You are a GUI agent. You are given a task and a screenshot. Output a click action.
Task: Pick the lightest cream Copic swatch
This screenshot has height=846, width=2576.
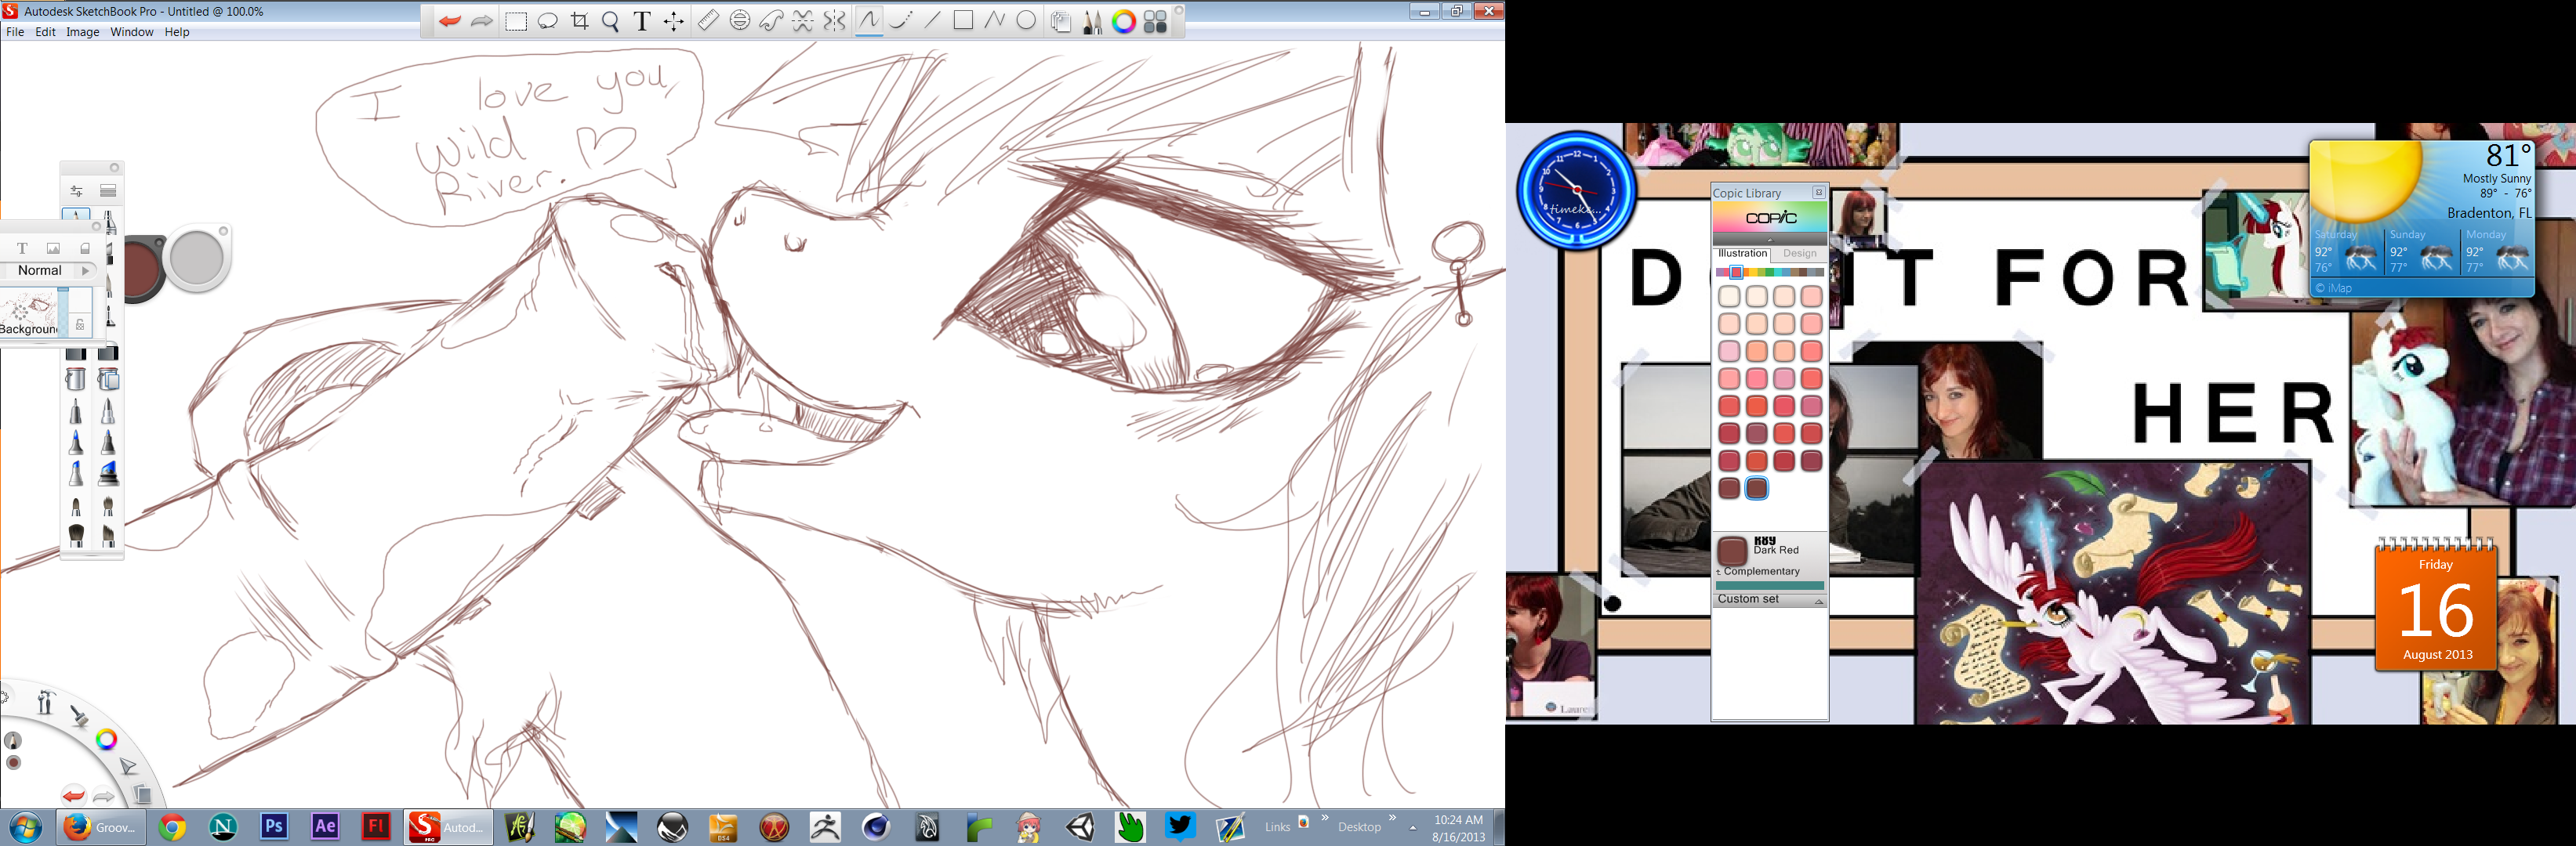[x=1729, y=297]
